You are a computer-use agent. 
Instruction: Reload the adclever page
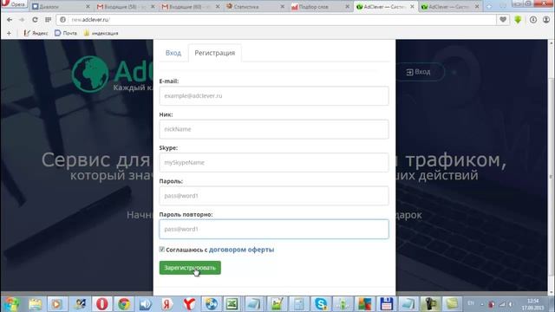(35, 20)
